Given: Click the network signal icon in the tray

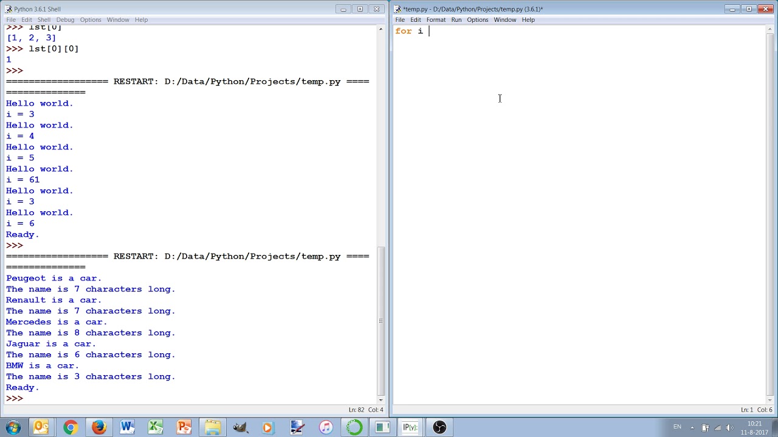Looking at the screenshot, I should pyautogui.click(x=717, y=427).
